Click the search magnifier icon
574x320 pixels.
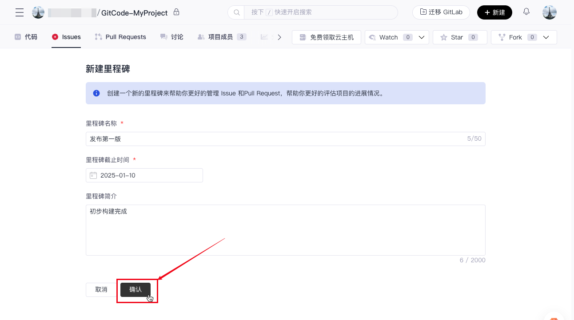pyautogui.click(x=236, y=12)
